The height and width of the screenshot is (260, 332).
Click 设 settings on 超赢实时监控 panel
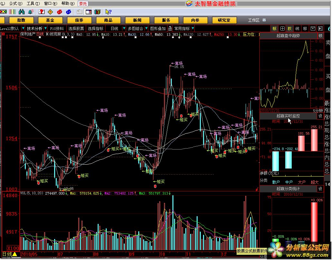coord(320,116)
